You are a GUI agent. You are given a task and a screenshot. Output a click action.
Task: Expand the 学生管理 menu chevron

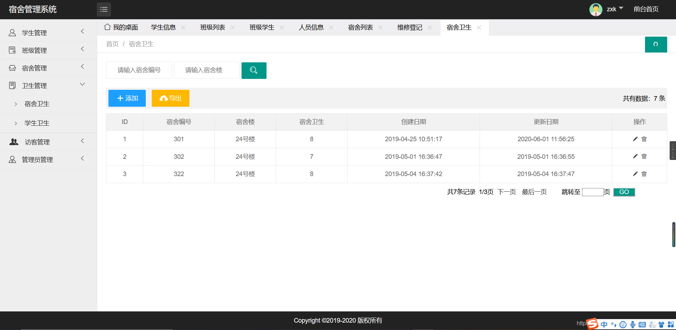(x=82, y=31)
